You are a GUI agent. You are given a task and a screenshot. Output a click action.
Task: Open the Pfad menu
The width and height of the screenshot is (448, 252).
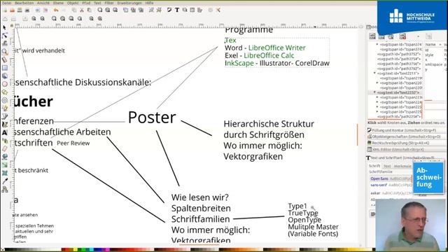pos(86,3)
